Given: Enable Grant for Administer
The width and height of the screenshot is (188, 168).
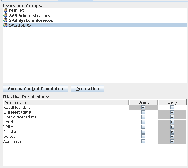Looking at the screenshot, I should tap(143, 141).
